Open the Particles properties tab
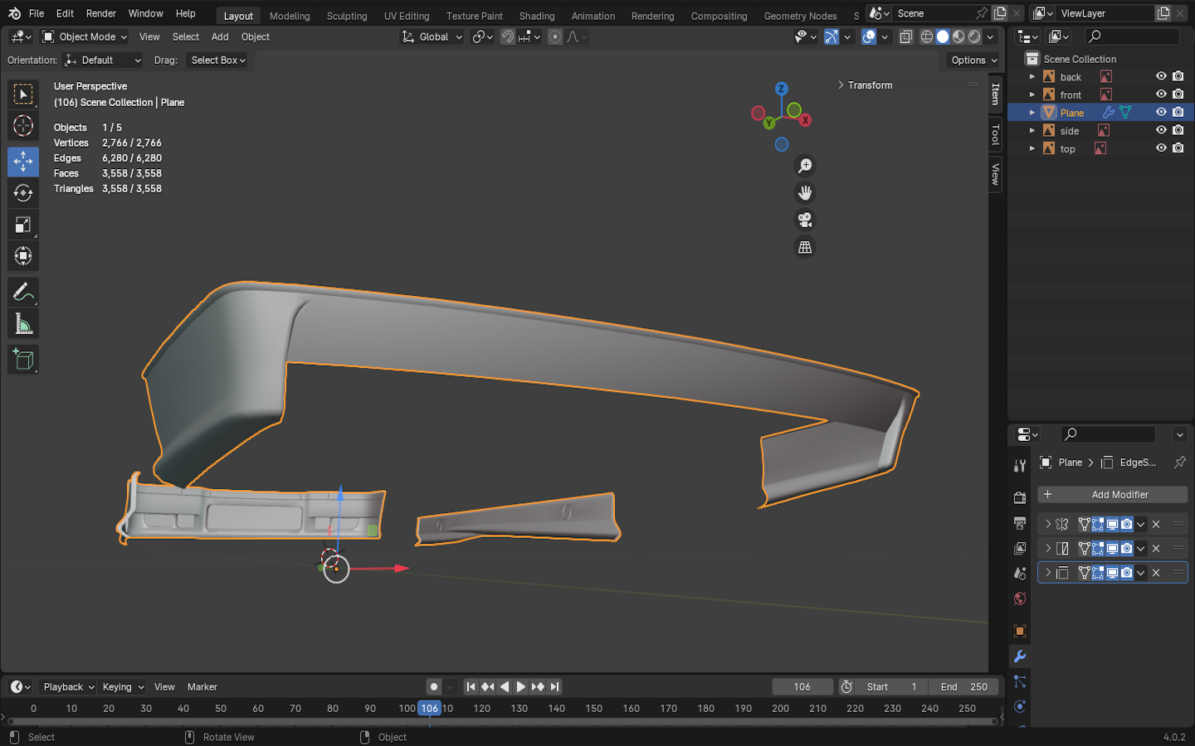Image resolution: width=1195 pixels, height=746 pixels. 1020,681
